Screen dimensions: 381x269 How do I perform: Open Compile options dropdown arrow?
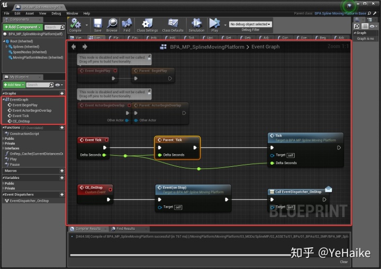click(87, 25)
